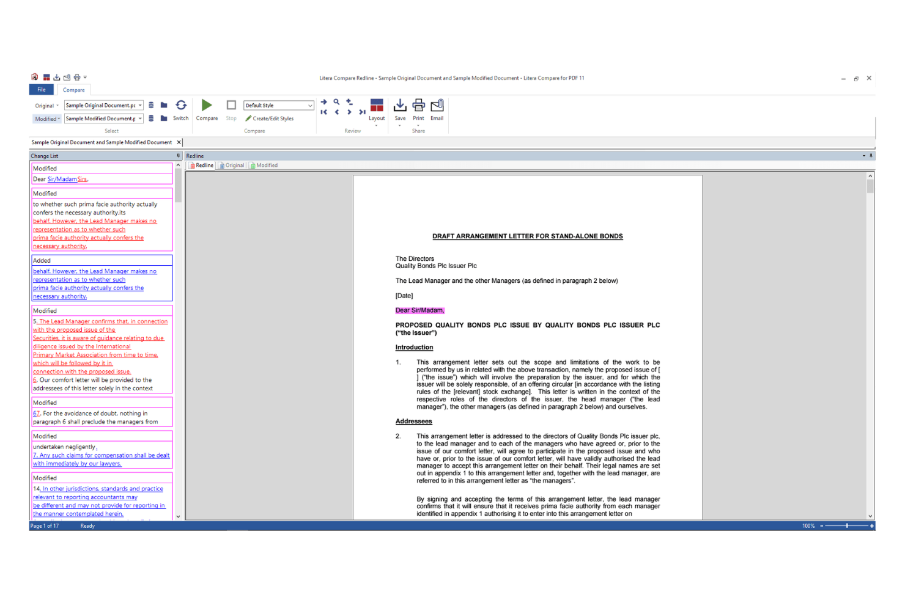Save the comparison with the ribbon Save icon
The width and height of the screenshot is (905, 603).
(400, 106)
